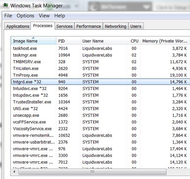Select the vmware-usbarbitrat... process
This screenshot has width=190, height=179.
(101, 142)
